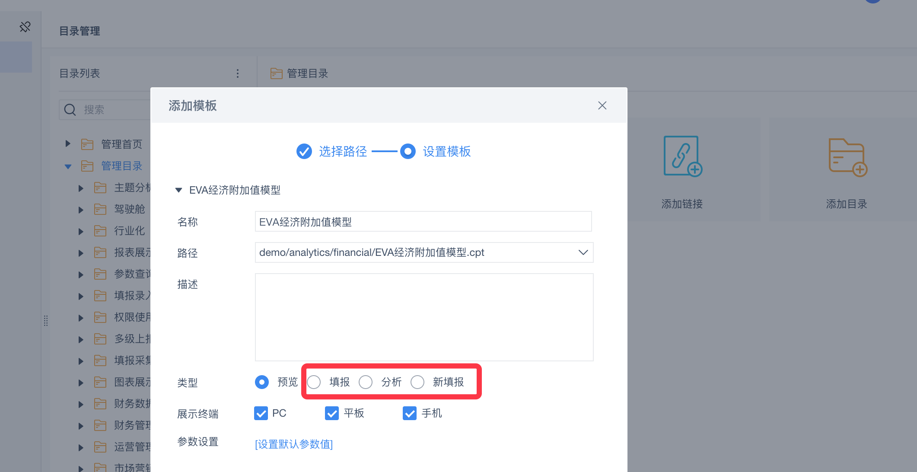Click inside the 描述 description text area
Image resolution: width=917 pixels, height=472 pixels.
click(x=424, y=317)
